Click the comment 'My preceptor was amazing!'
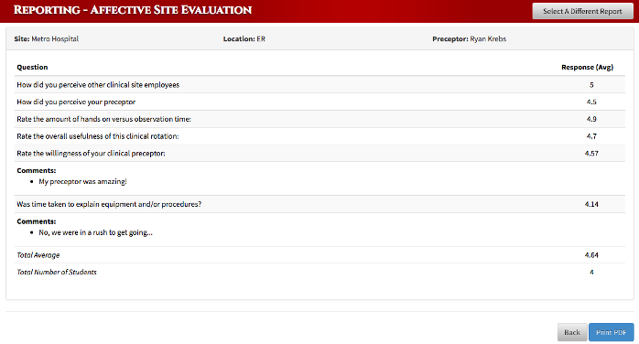 [82, 181]
